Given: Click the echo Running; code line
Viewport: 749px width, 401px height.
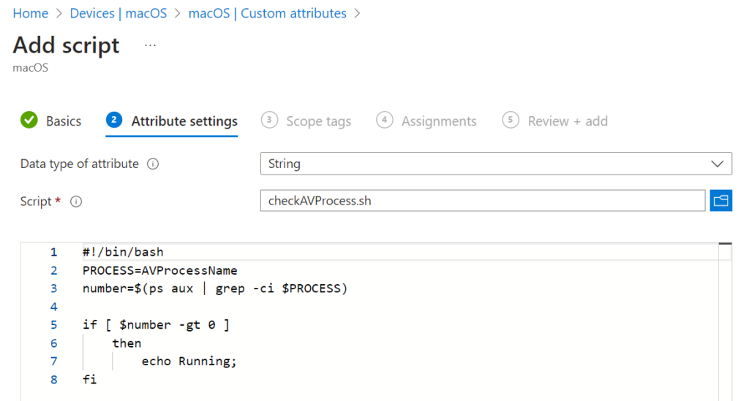Looking at the screenshot, I should (189, 362).
